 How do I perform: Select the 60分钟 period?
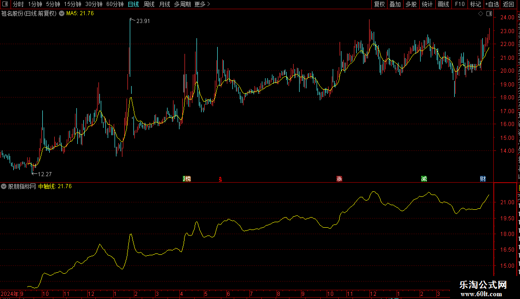pyautogui.click(x=115, y=4)
